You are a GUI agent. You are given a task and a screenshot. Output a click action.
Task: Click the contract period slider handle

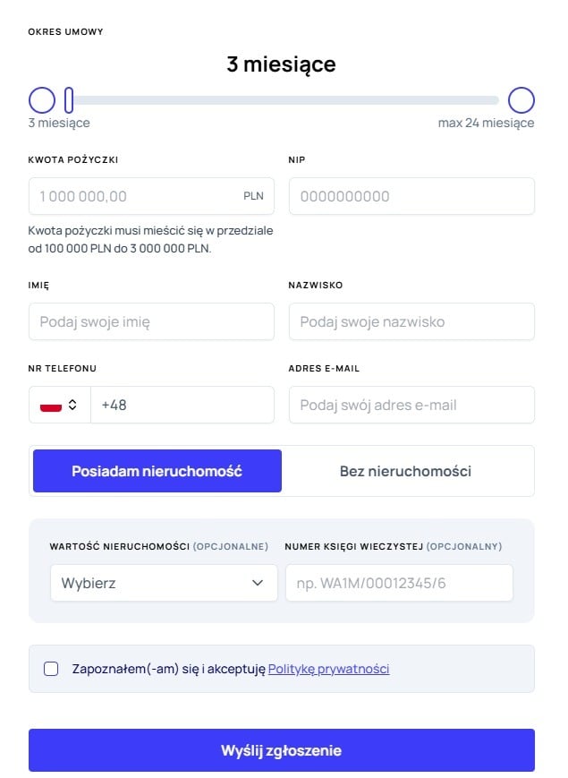tap(68, 99)
